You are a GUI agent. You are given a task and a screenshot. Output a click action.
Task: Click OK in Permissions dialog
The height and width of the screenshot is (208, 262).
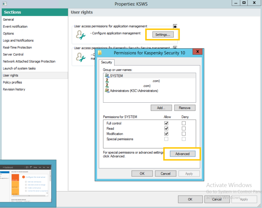coord(142,174)
